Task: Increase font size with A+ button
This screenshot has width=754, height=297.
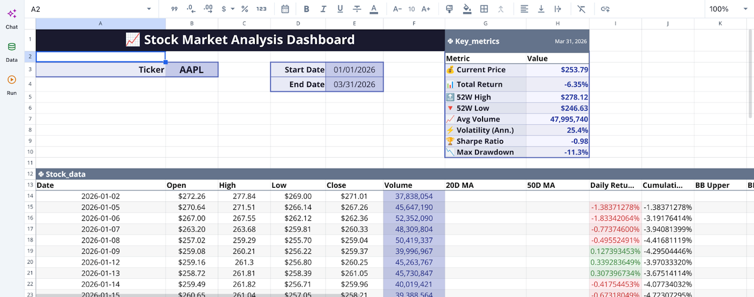Action: pyautogui.click(x=426, y=9)
